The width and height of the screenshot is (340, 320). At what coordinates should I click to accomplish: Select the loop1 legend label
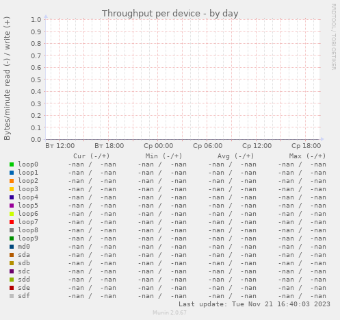click(28, 173)
